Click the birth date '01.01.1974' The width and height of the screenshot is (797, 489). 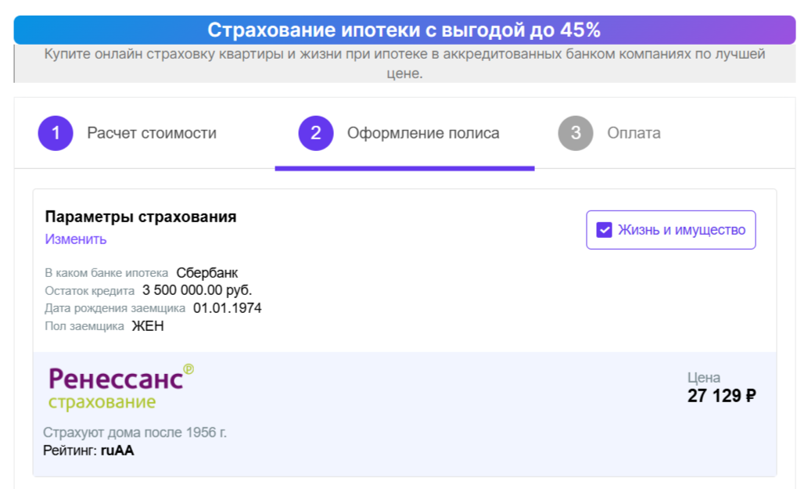pos(227,308)
